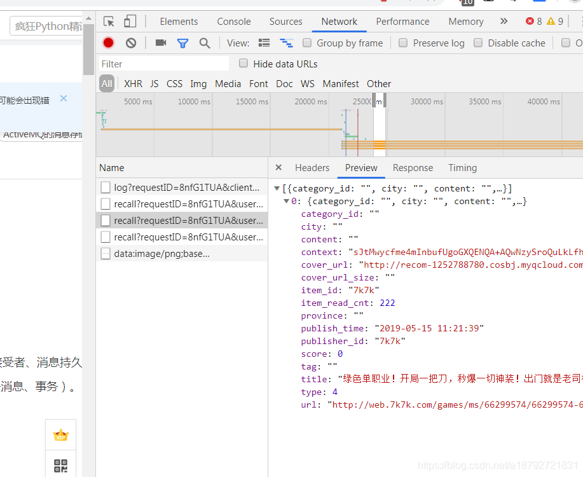Click the 20000 ms timeline marker
The image size is (583, 477).
point(311,101)
